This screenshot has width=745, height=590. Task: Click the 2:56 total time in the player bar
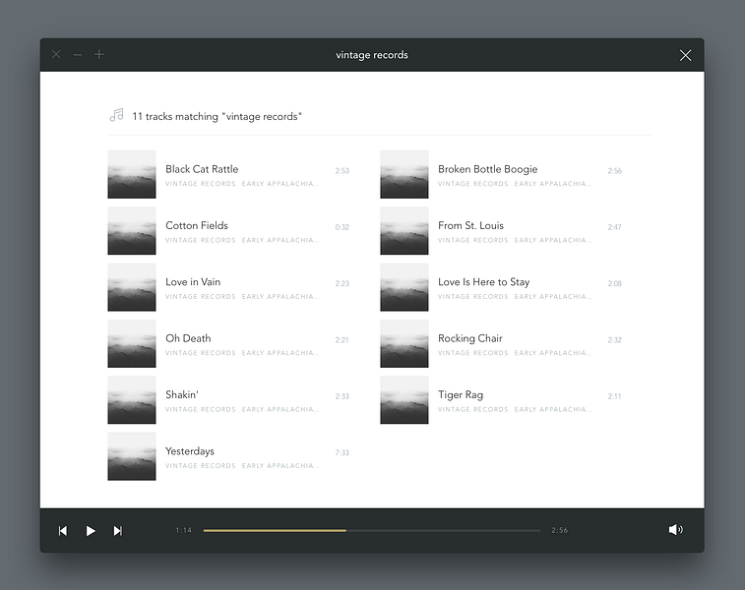click(560, 530)
